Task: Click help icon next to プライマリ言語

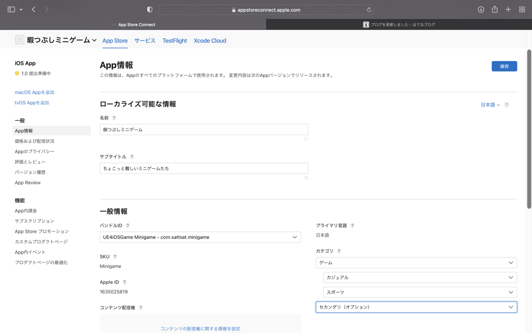Action: tap(352, 226)
